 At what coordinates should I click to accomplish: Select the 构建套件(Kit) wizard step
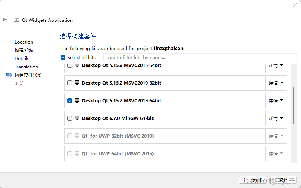pyautogui.click(x=28, y=75)
